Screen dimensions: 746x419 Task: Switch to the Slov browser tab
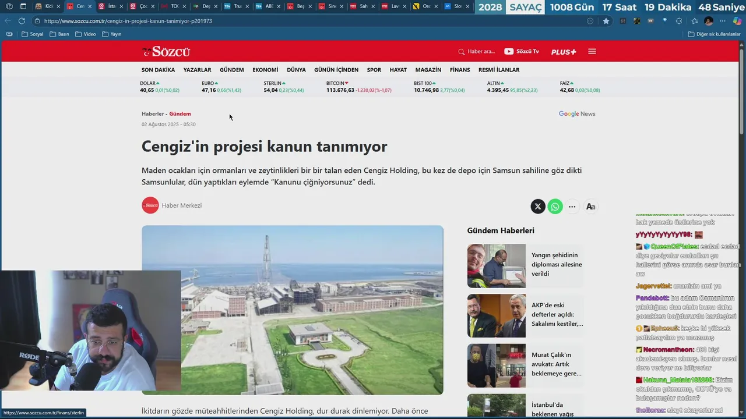pos(456,6)
